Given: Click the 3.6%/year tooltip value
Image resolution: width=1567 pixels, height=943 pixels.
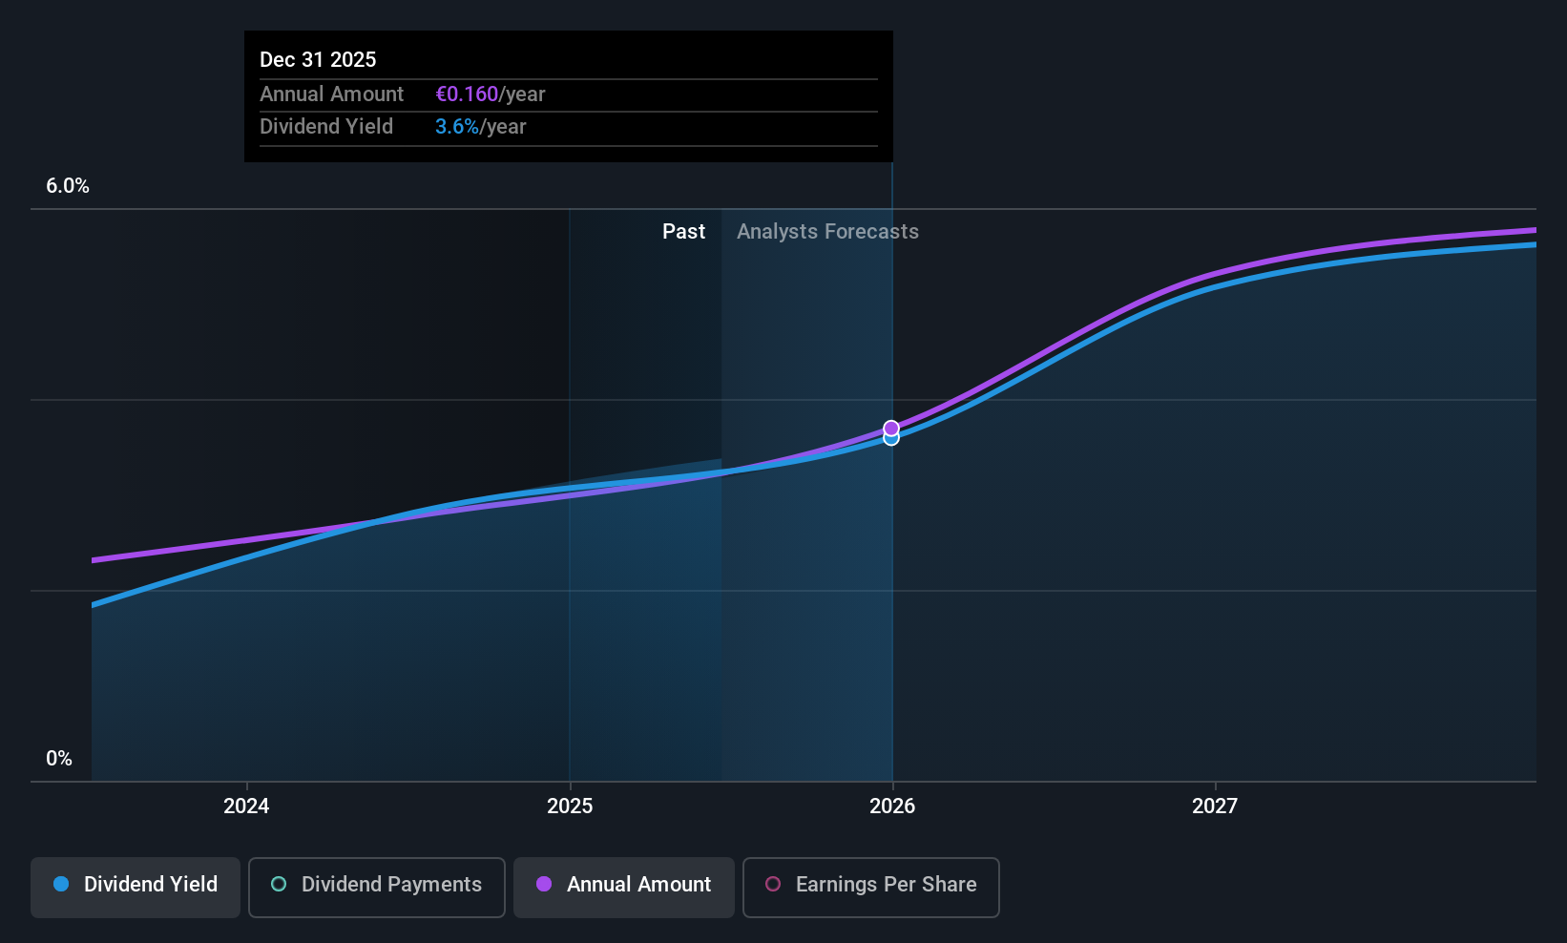Looking at the screenshot, I should [481, 126].
